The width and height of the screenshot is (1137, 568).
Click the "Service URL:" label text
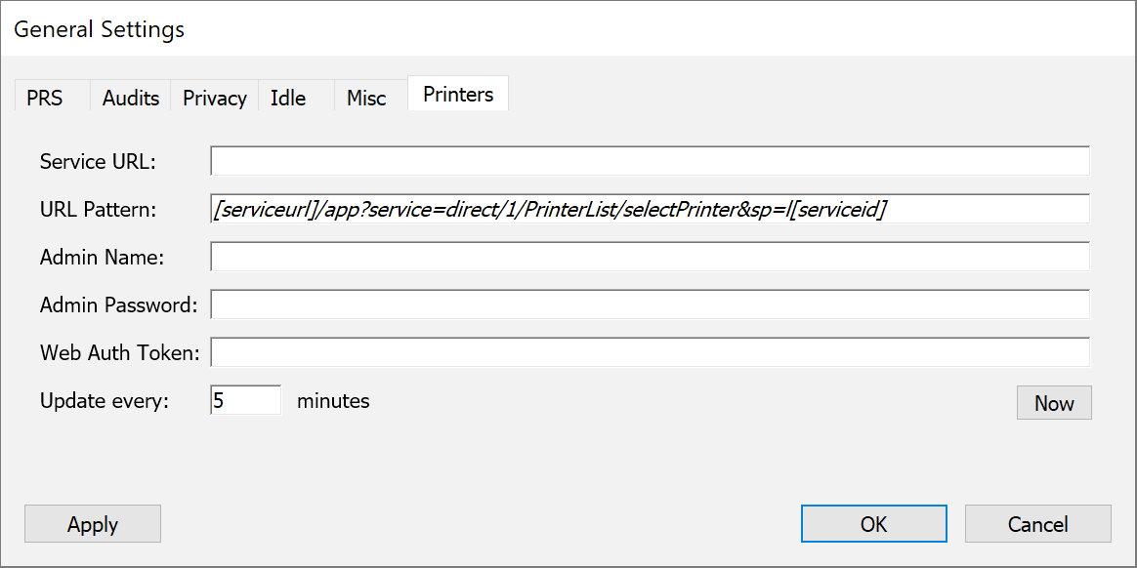click(98, 162)
